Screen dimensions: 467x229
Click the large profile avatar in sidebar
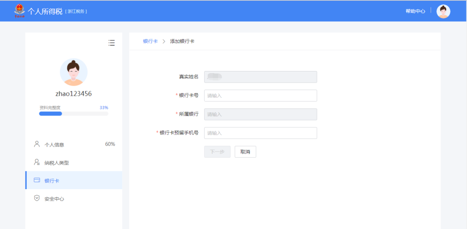pos(74,72)
